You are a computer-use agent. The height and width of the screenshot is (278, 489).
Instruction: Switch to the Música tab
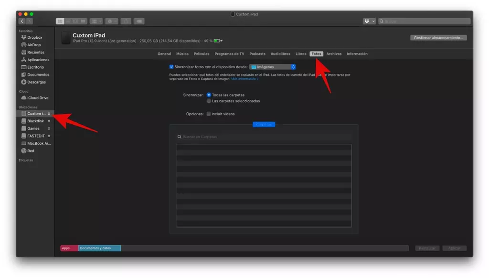(182, 54)
